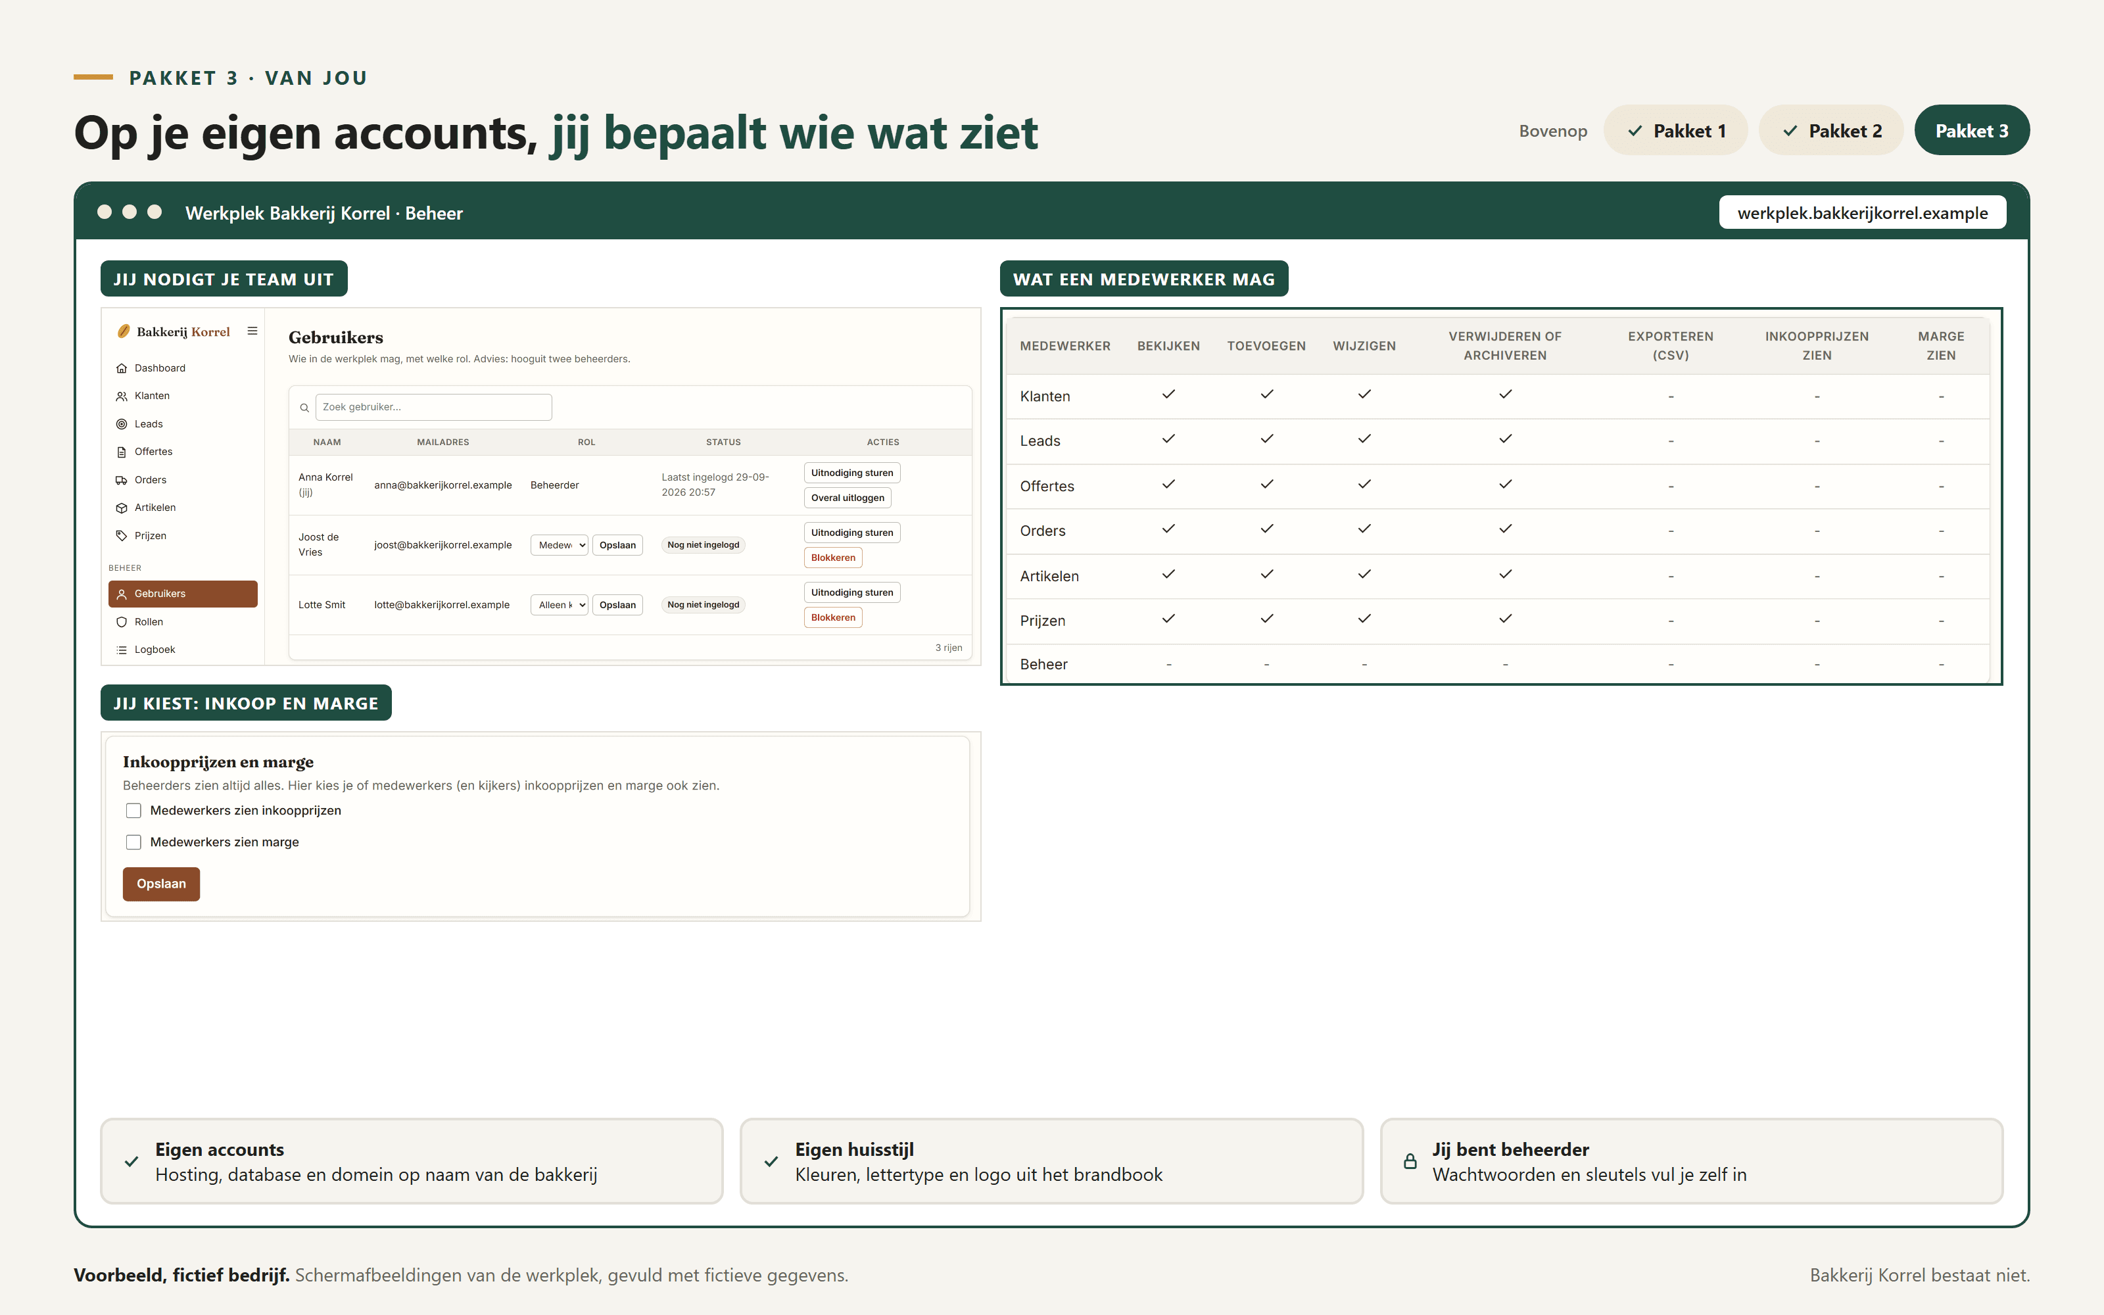Click the Logboek list icon
2104x1315 pixels.
pos(122,650)
